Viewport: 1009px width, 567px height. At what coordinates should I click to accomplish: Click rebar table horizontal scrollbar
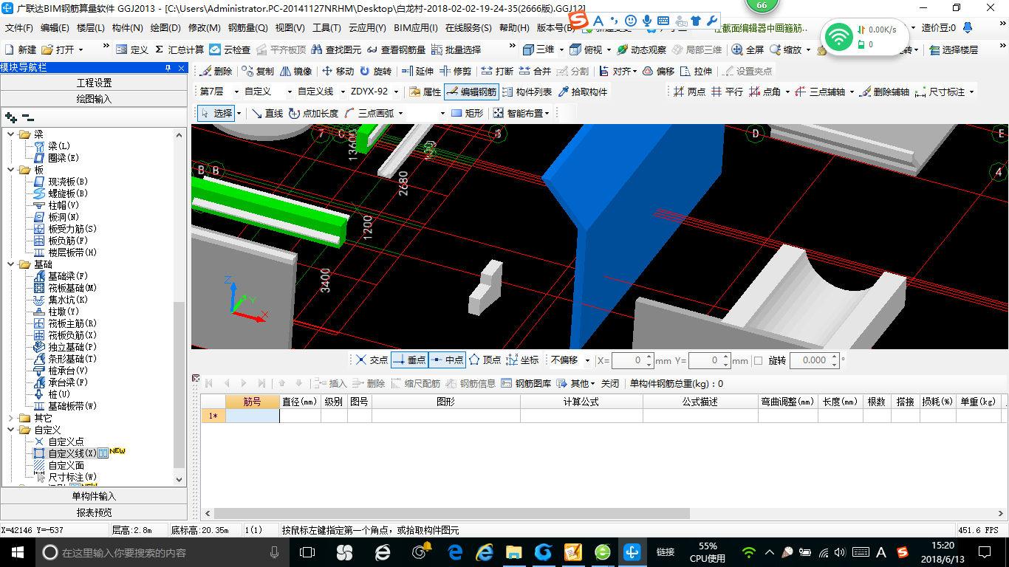(451, 513)
